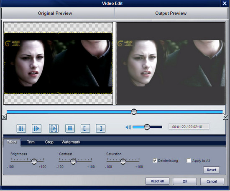Viewport: 230px width, 191px height.
Task: Click the Contrast label
Action: pyautogui.click(x=66, y=154)
